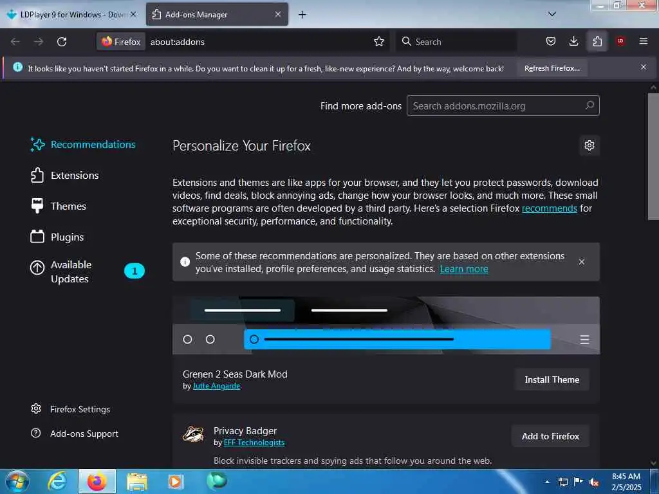Close the Add-ons Manager tab
Screen dimensions: 659x494
[278, 14]
